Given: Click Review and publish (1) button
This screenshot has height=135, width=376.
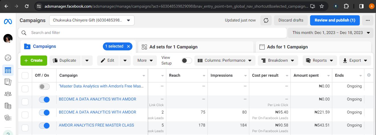Looking at the screenshot, I should 335,20.
